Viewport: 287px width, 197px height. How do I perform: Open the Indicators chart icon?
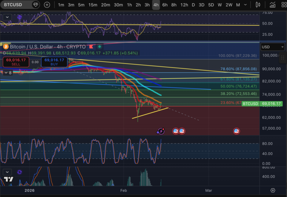pyautogui.click(x=273, y=5)
